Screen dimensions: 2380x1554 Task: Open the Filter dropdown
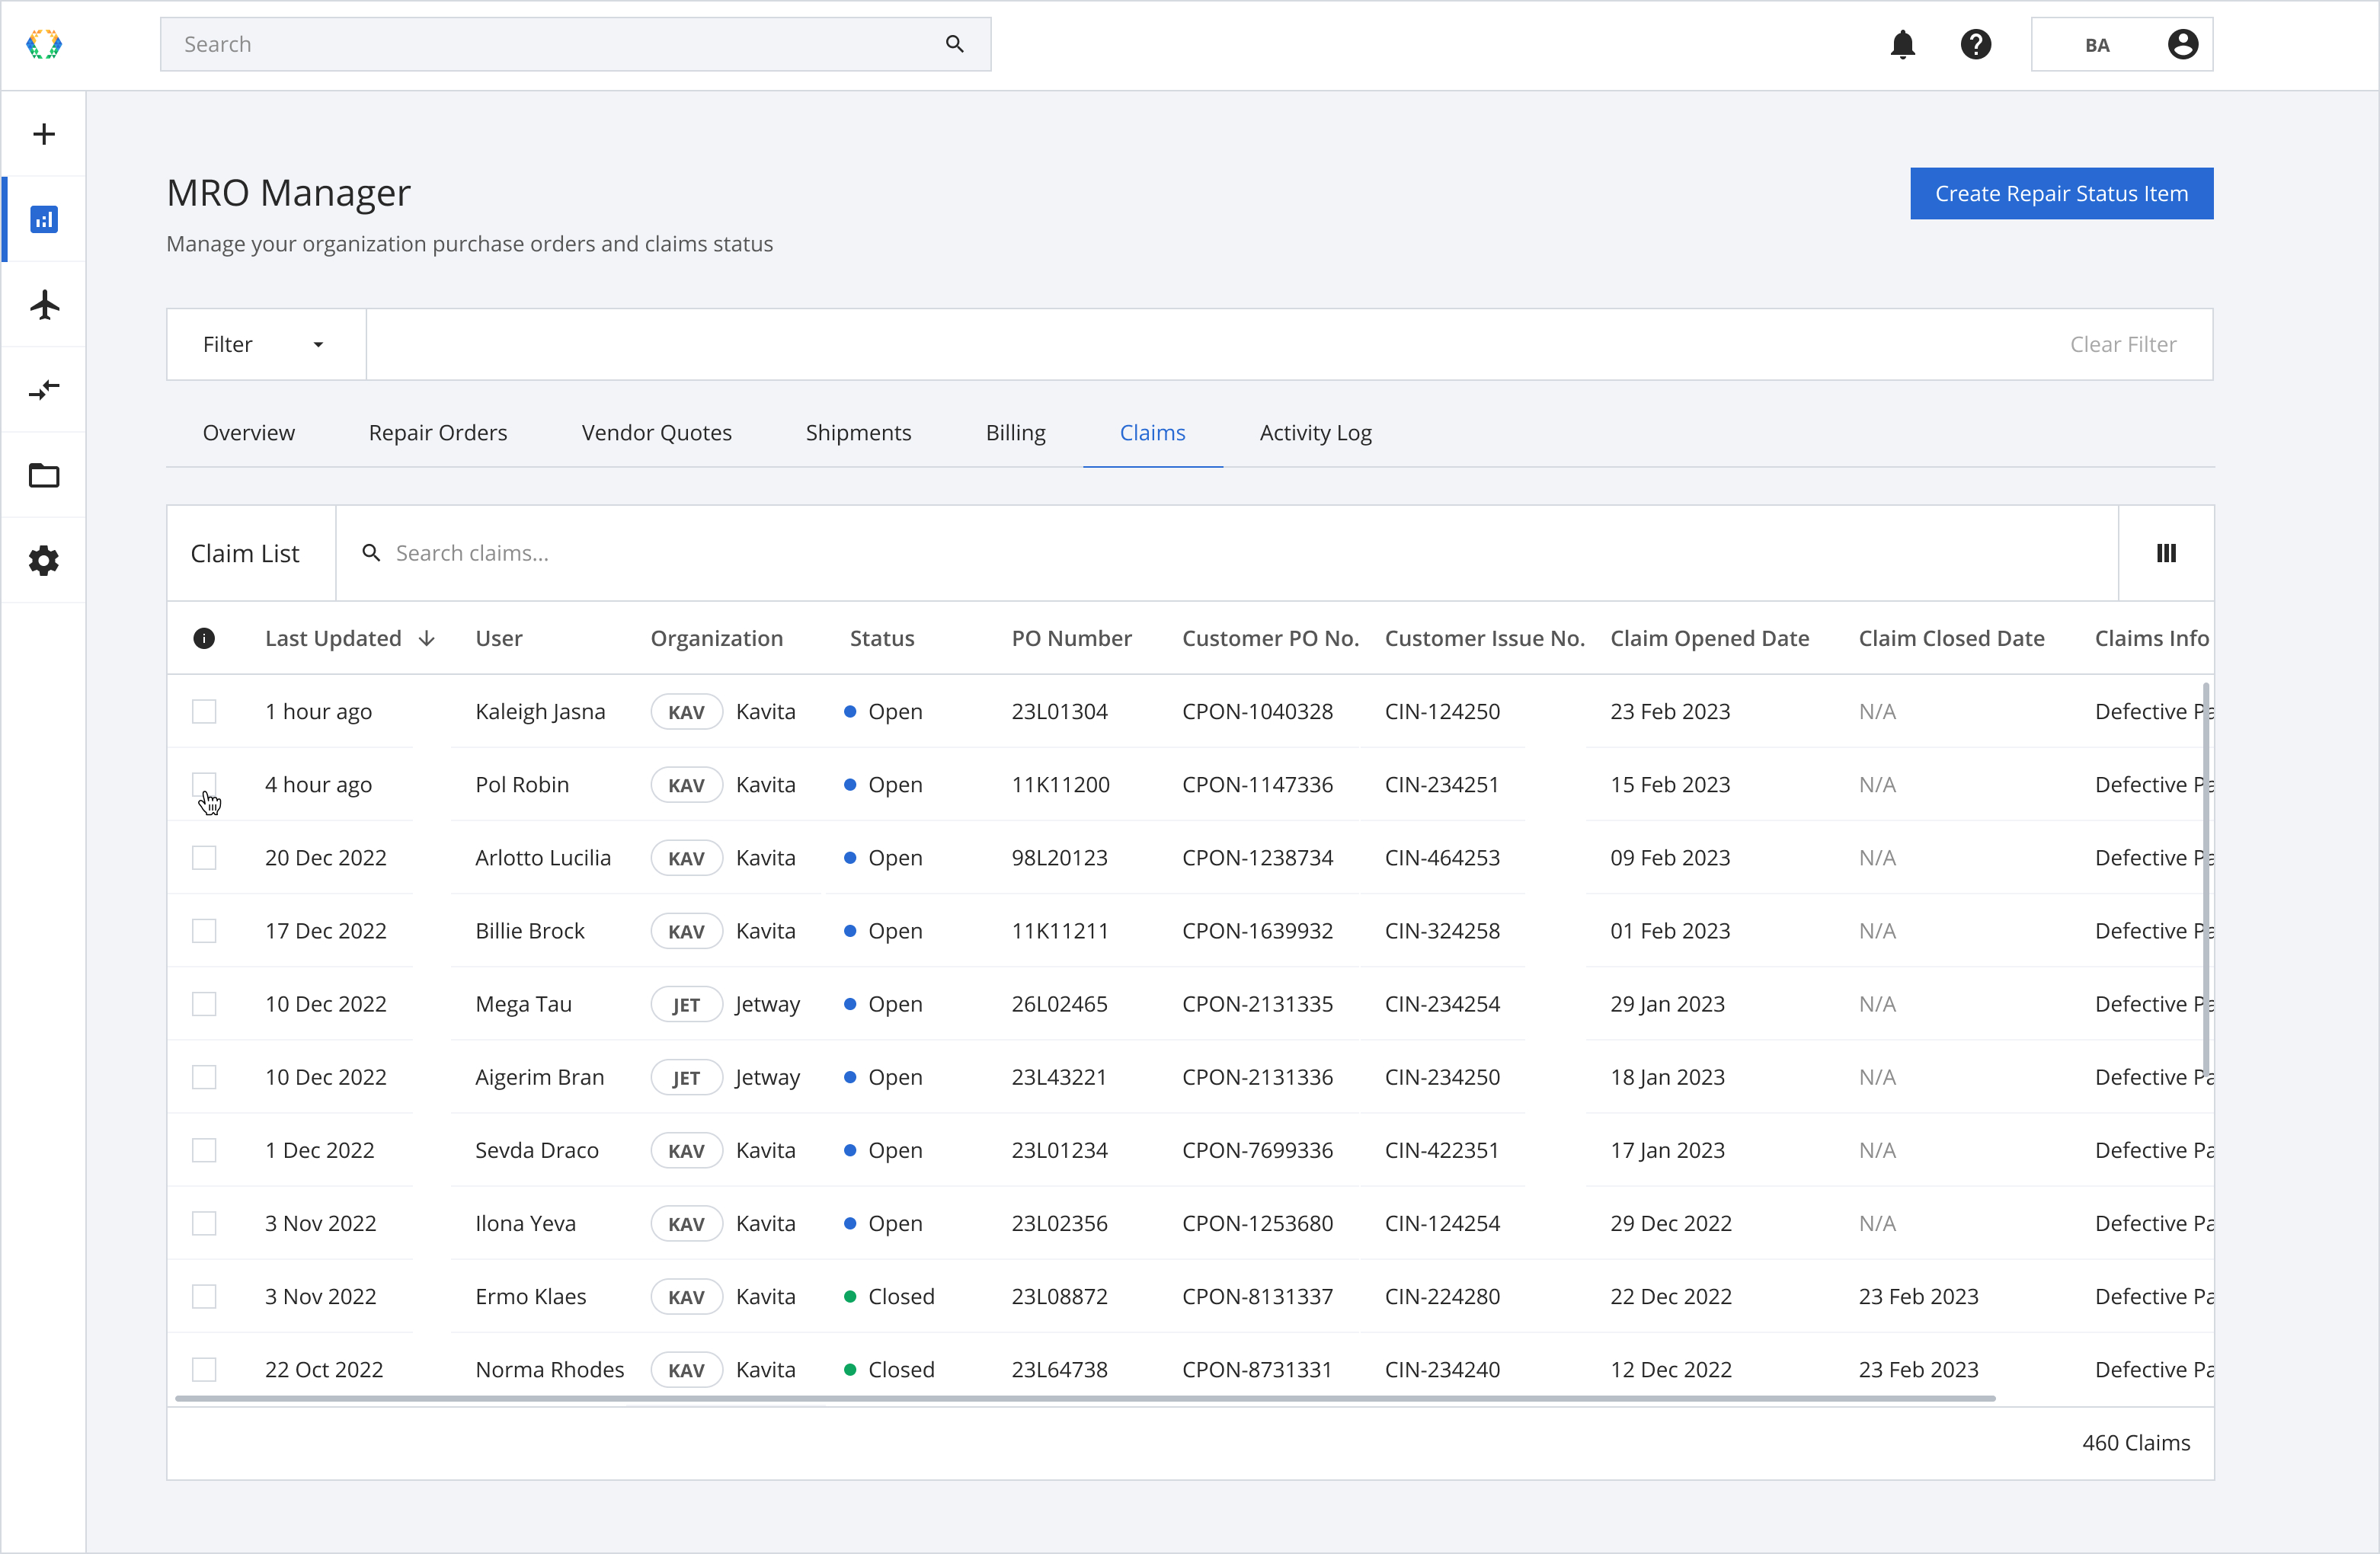266,344
